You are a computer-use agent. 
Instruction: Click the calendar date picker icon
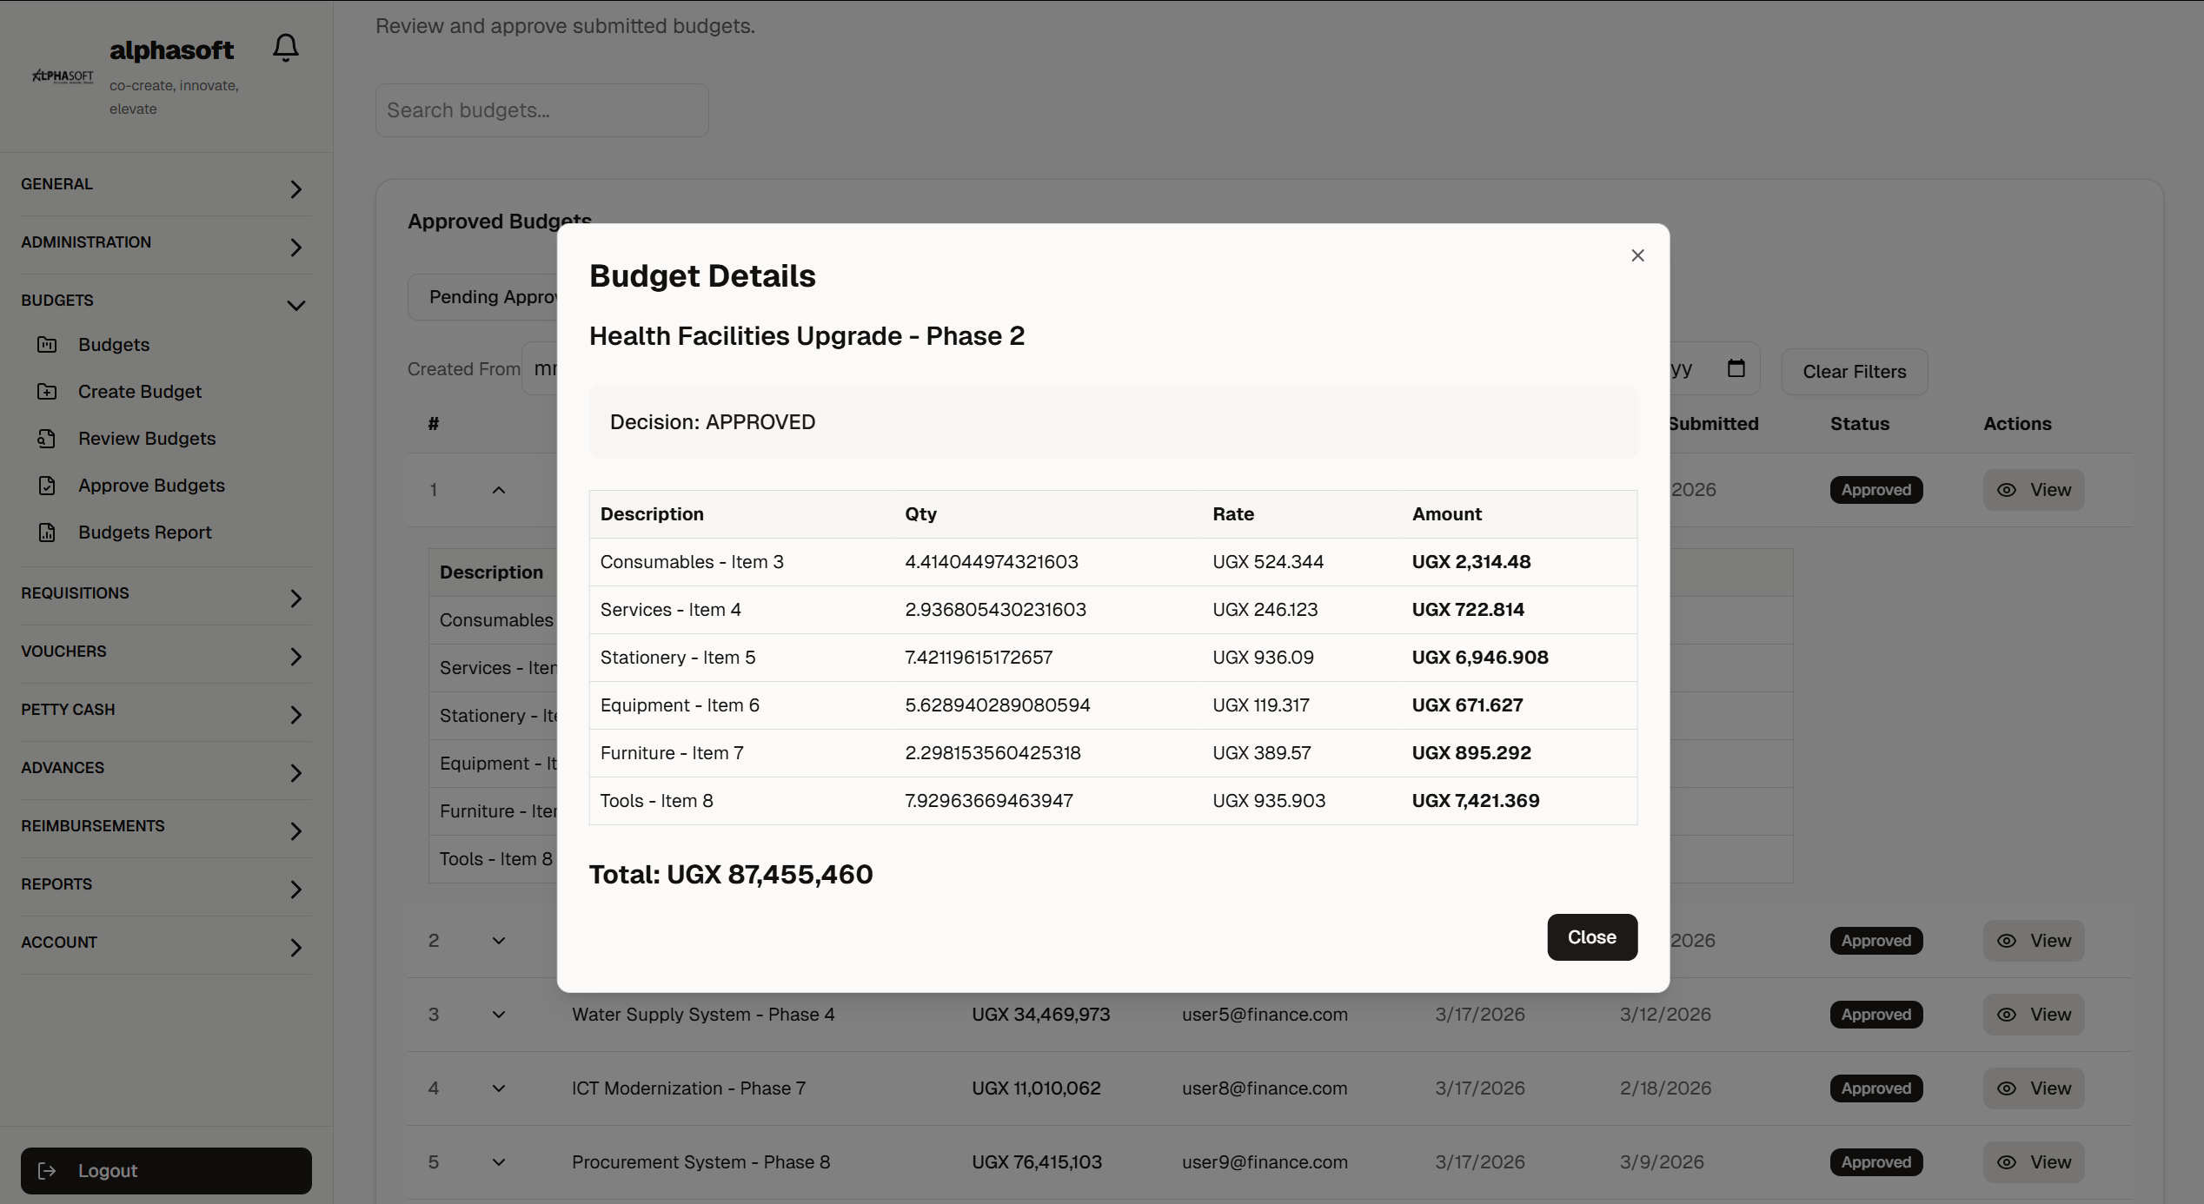tap(1736, 368)
